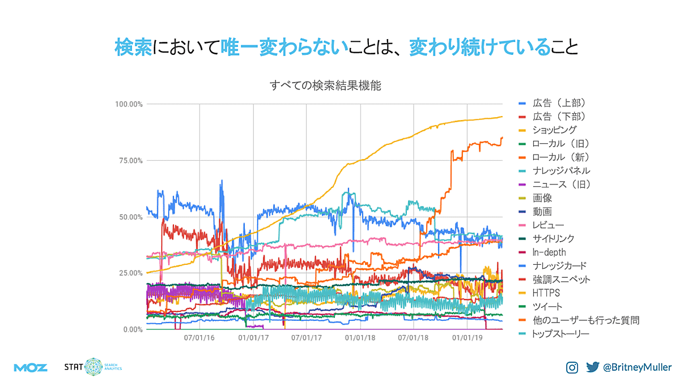Click the 広告（上部） legend entry
Image resolution: width=680 pixels, height=382 pixels.
[x=558, y=104]
